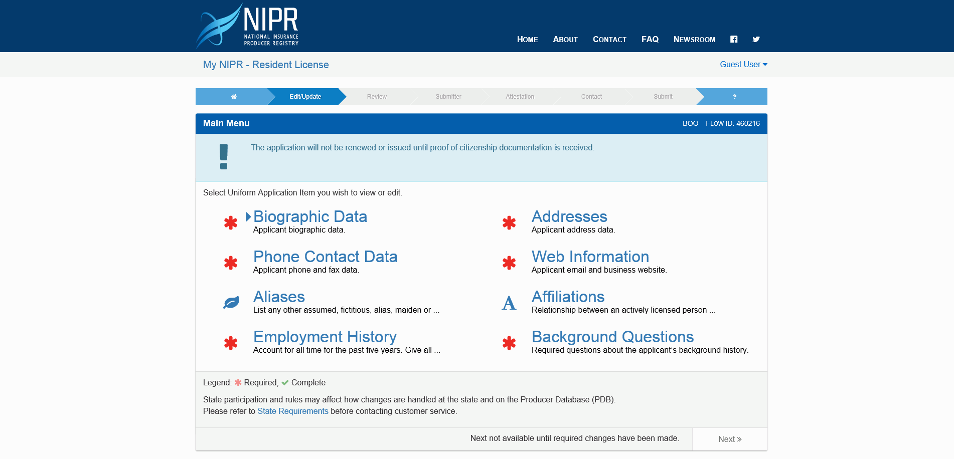
Task: Click the leaf icon beside Aliases
Action: (231, 303)
